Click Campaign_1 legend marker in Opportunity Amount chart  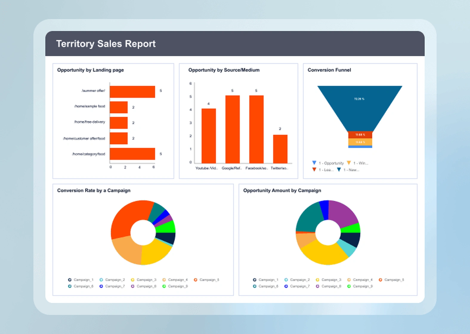pyautogui.click(x=255, y=280)
